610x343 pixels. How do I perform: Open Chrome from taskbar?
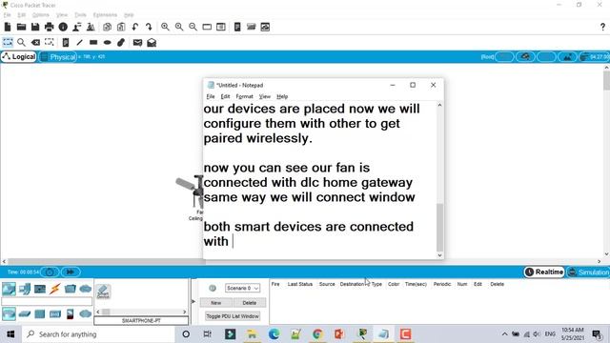coord(317,334)
